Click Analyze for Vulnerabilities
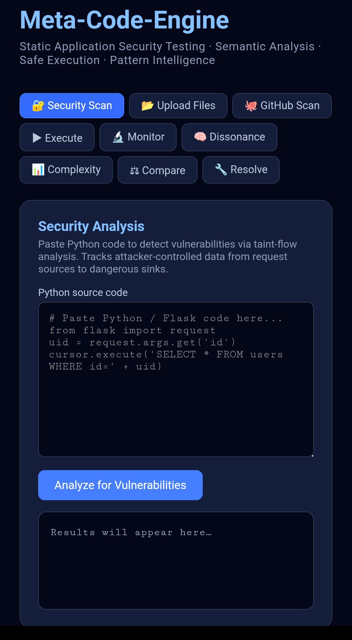 (120, 485)
